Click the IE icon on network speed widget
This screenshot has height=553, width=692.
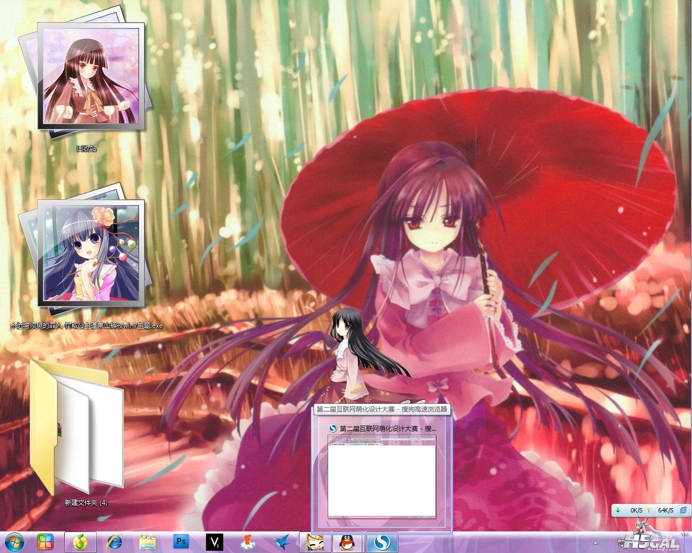683,510
